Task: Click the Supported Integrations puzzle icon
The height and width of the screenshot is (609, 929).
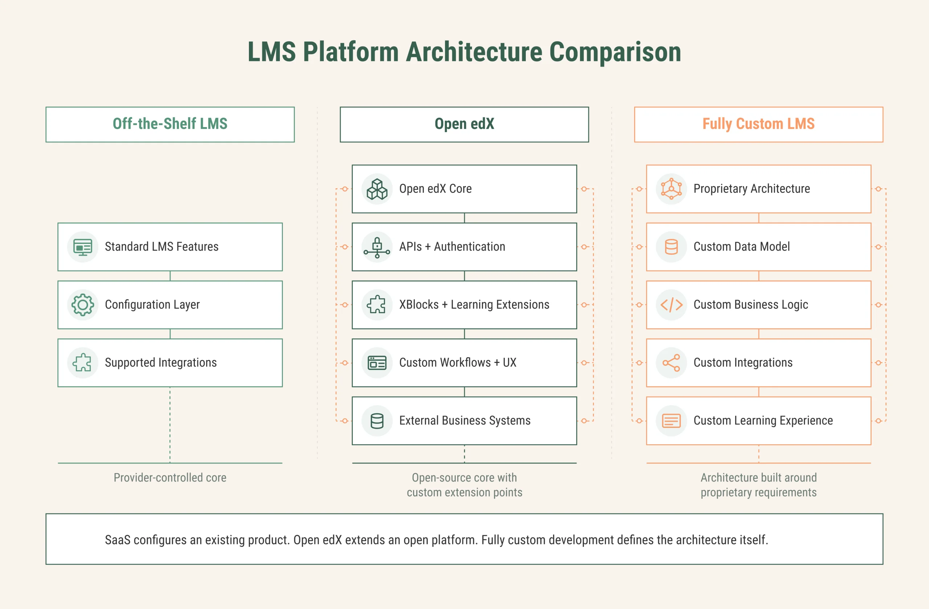Action: pyautogui.click(x=82, y=363)
